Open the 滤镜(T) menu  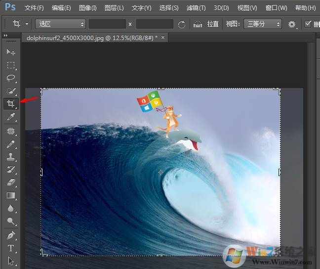[x=196, y=8]
